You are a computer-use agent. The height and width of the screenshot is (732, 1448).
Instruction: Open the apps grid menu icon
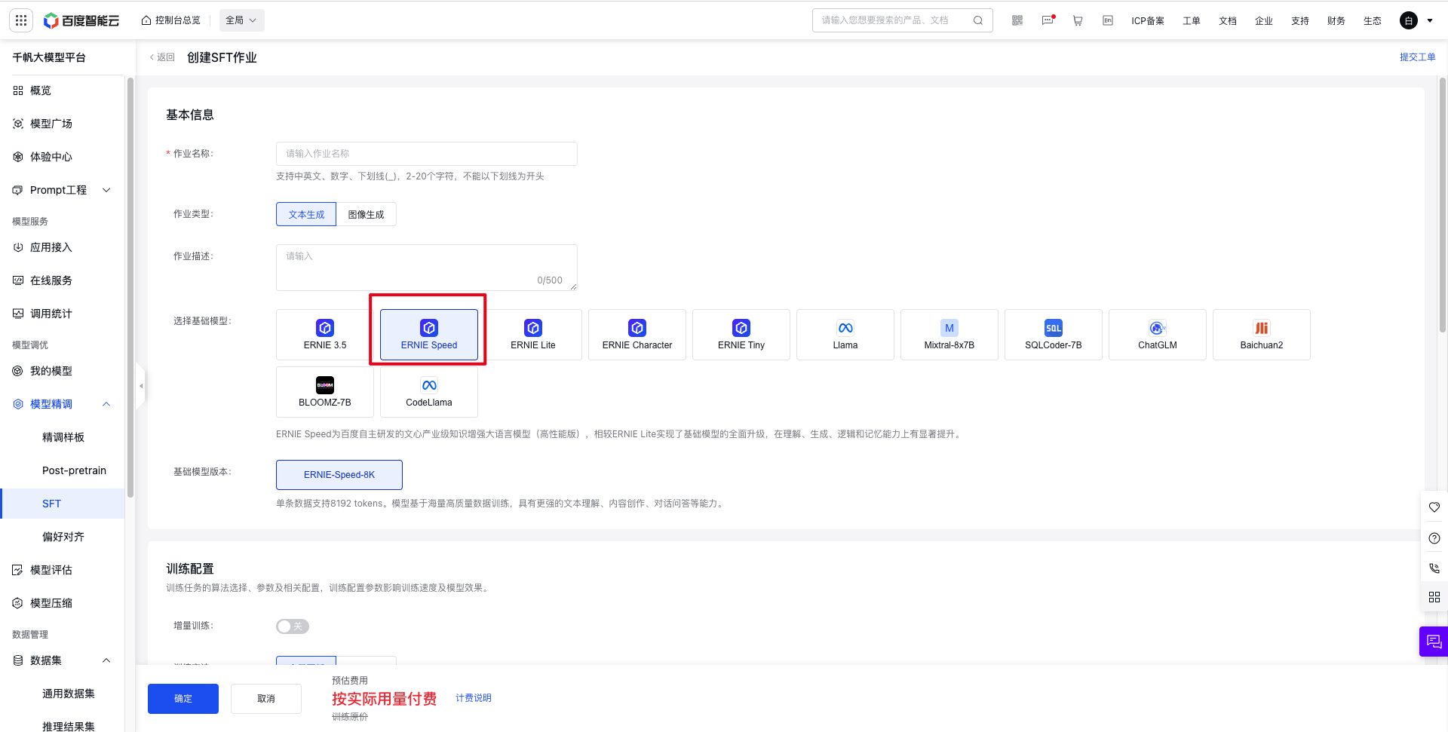[x=21, y=20]
